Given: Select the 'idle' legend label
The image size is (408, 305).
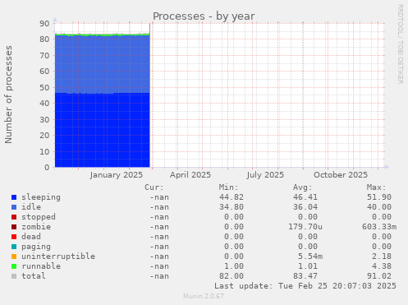Looking at the screenshot, I should click(x=31, y=207).
